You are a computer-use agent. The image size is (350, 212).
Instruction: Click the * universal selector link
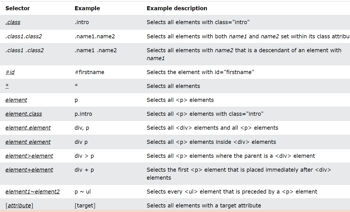pyautogui.click(x=7, y=86)
